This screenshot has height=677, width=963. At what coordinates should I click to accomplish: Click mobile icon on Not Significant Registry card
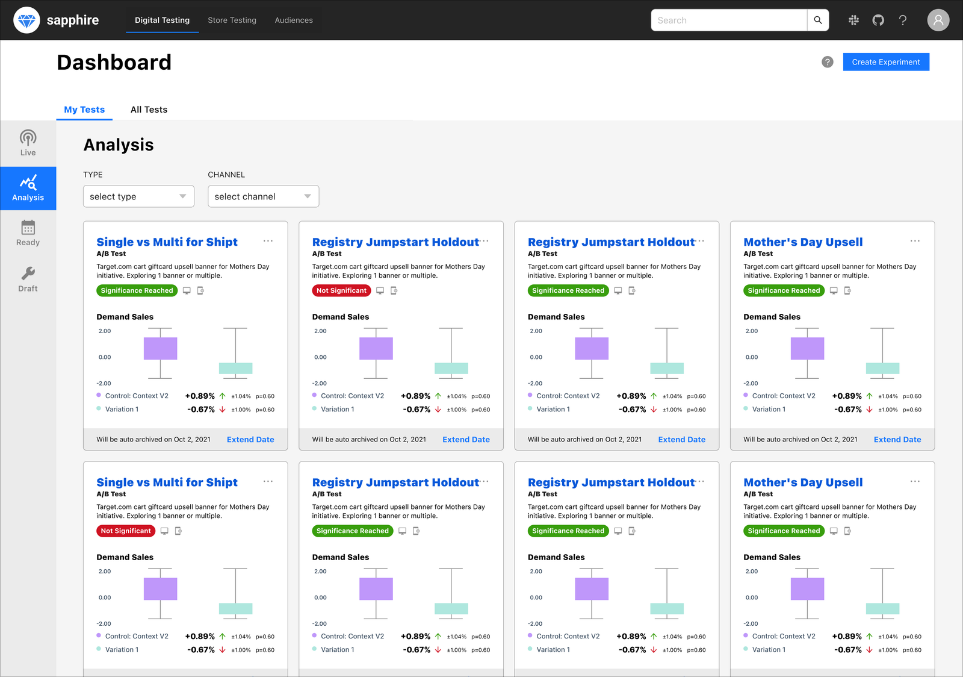[x=394, y=290]
